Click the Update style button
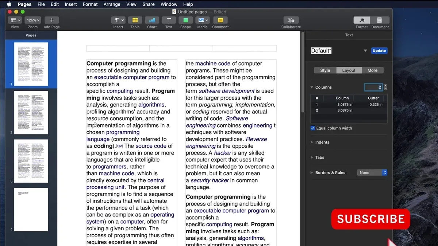The image size is (438, 246). click(379, 51)
